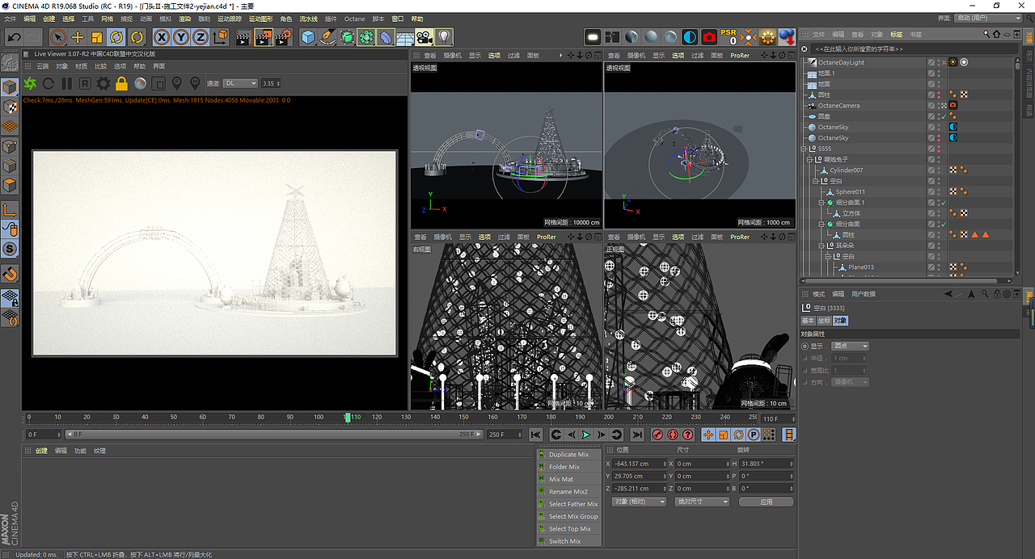Click the floor grid object icon
1035x559 pixels.
click(405, 37)
